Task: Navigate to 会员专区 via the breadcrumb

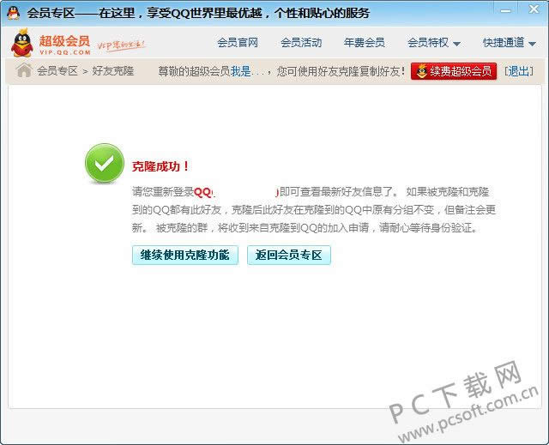Action: [57, 71]
